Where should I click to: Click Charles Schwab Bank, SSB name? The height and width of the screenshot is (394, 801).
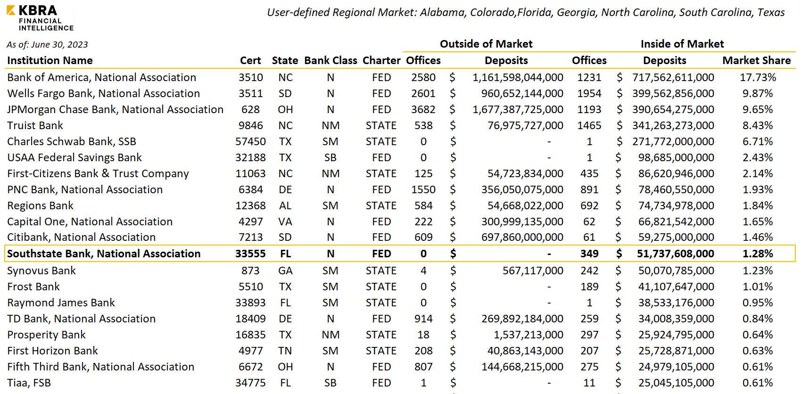[x=72, y=141]
